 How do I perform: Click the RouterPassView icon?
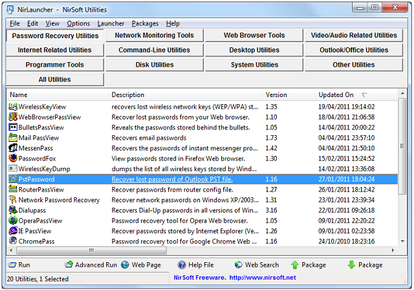pyautogui.click(x=13, y=190)
